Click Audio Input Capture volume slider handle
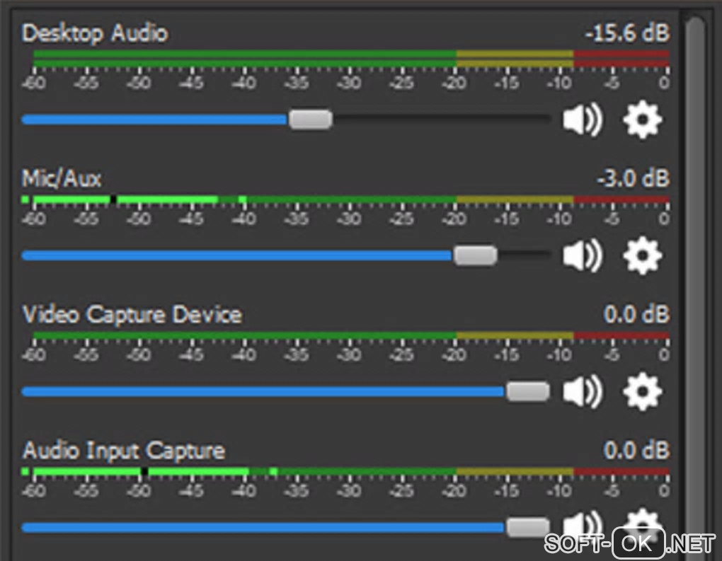The width and height of the screenshot is (722, 561). (528, 527)
